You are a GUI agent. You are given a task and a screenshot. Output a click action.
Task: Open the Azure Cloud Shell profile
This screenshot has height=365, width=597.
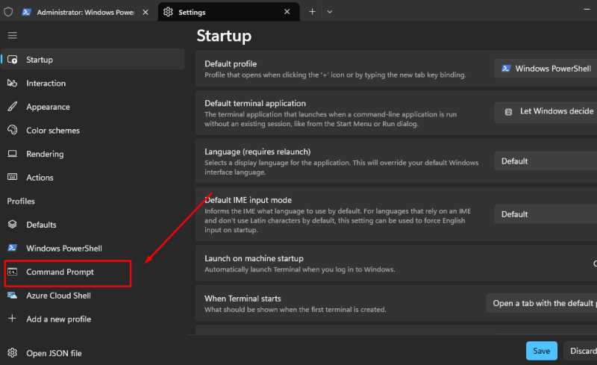click(x=93, y=296)
